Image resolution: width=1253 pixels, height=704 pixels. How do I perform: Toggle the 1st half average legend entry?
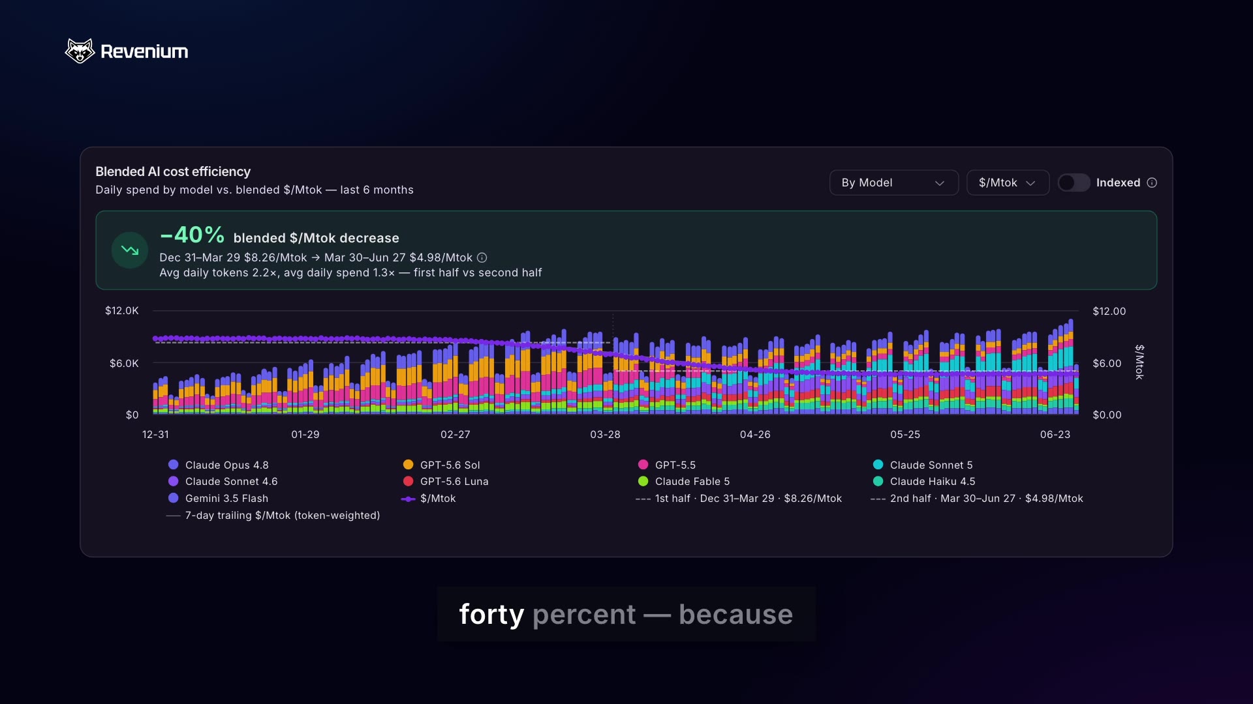tap(739, 498)
